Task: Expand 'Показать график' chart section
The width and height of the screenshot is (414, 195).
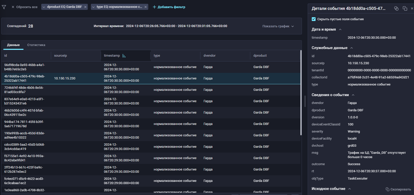Action: (x=278, y=26)
